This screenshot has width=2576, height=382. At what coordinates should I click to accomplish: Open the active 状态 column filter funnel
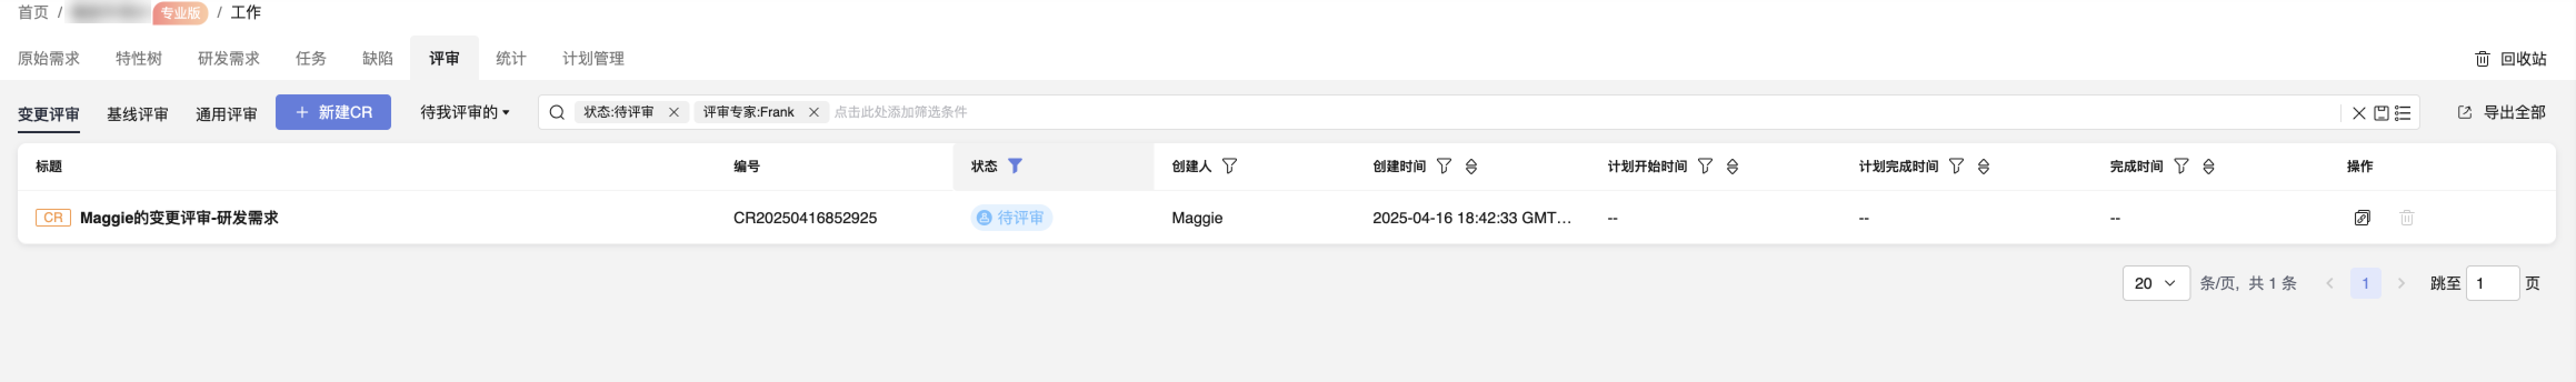1015,166
